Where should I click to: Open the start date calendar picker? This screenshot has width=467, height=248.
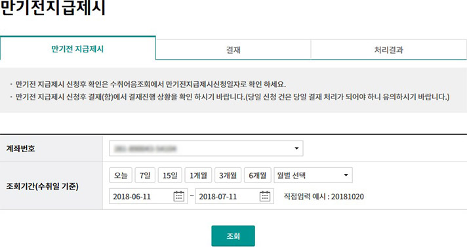click(x=178, y=196)
